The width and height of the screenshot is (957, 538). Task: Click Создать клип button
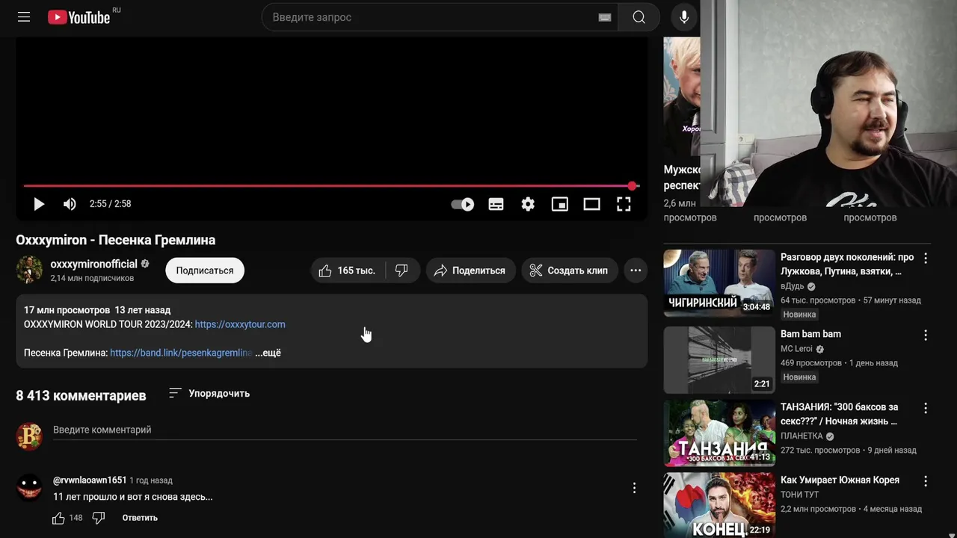(x=570, y=270)
